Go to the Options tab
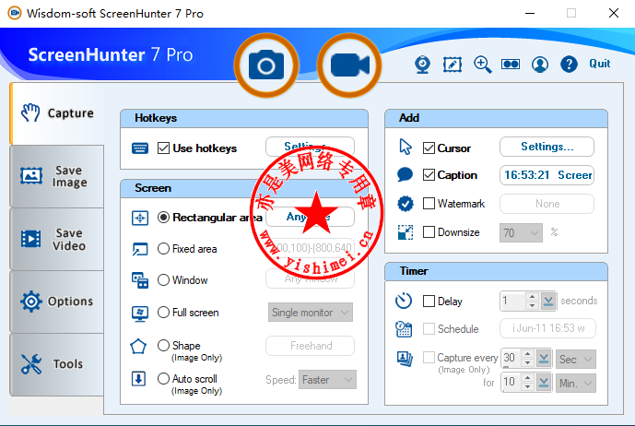Image resolution: width=635 pixels, height=426 pixels. click(x=57, y=302)
